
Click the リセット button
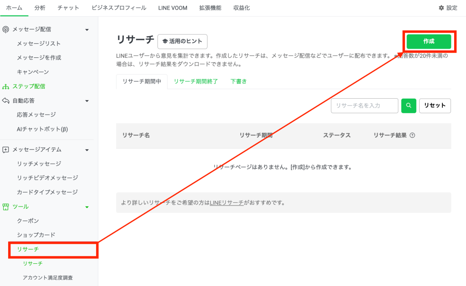[435, 105]
